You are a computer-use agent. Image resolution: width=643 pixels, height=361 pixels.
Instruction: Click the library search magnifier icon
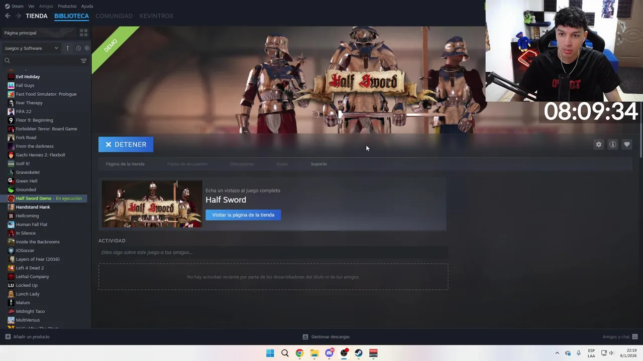click(x=7, y=61)
